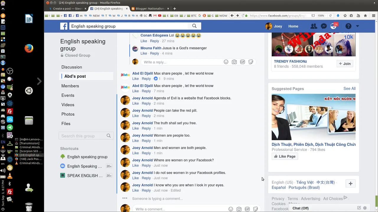Viewport: 378px width, 212px height.
Task: Click the like reaction count on Abd's comment
Action: click(157, 79)
